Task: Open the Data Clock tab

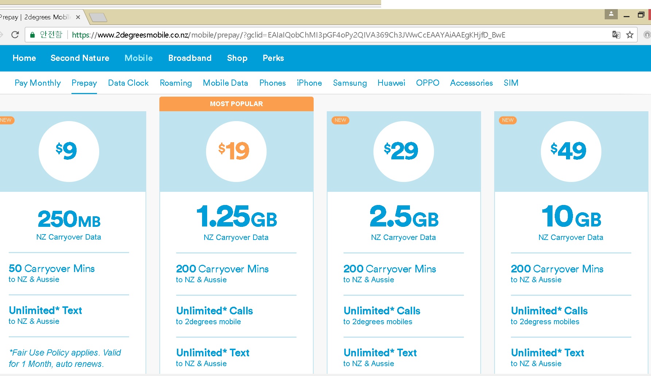Action: (x=128, y=83)
